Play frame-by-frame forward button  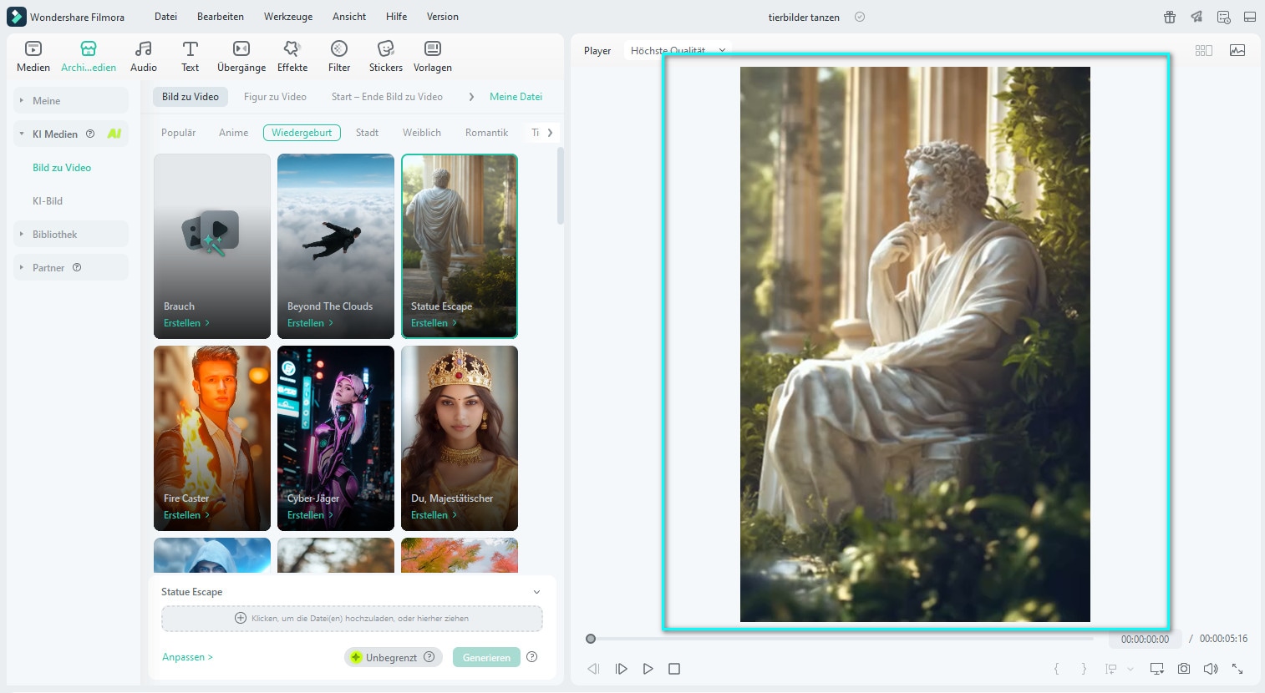click(622, 669)
